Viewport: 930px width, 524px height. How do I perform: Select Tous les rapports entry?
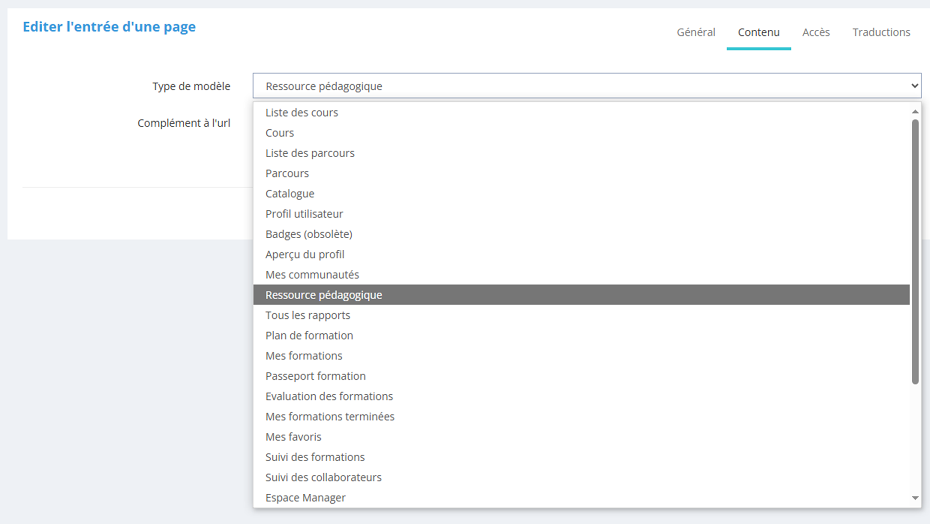[308, 315]
